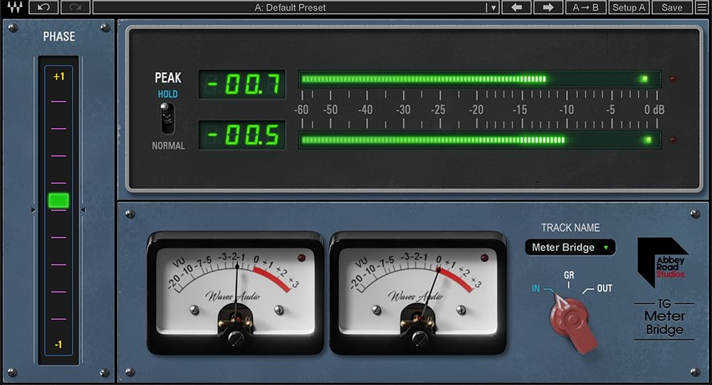Click the A: Default Preset name field
Image resolution: width=712 pixels, height=385 pixels.
[290, 7]
